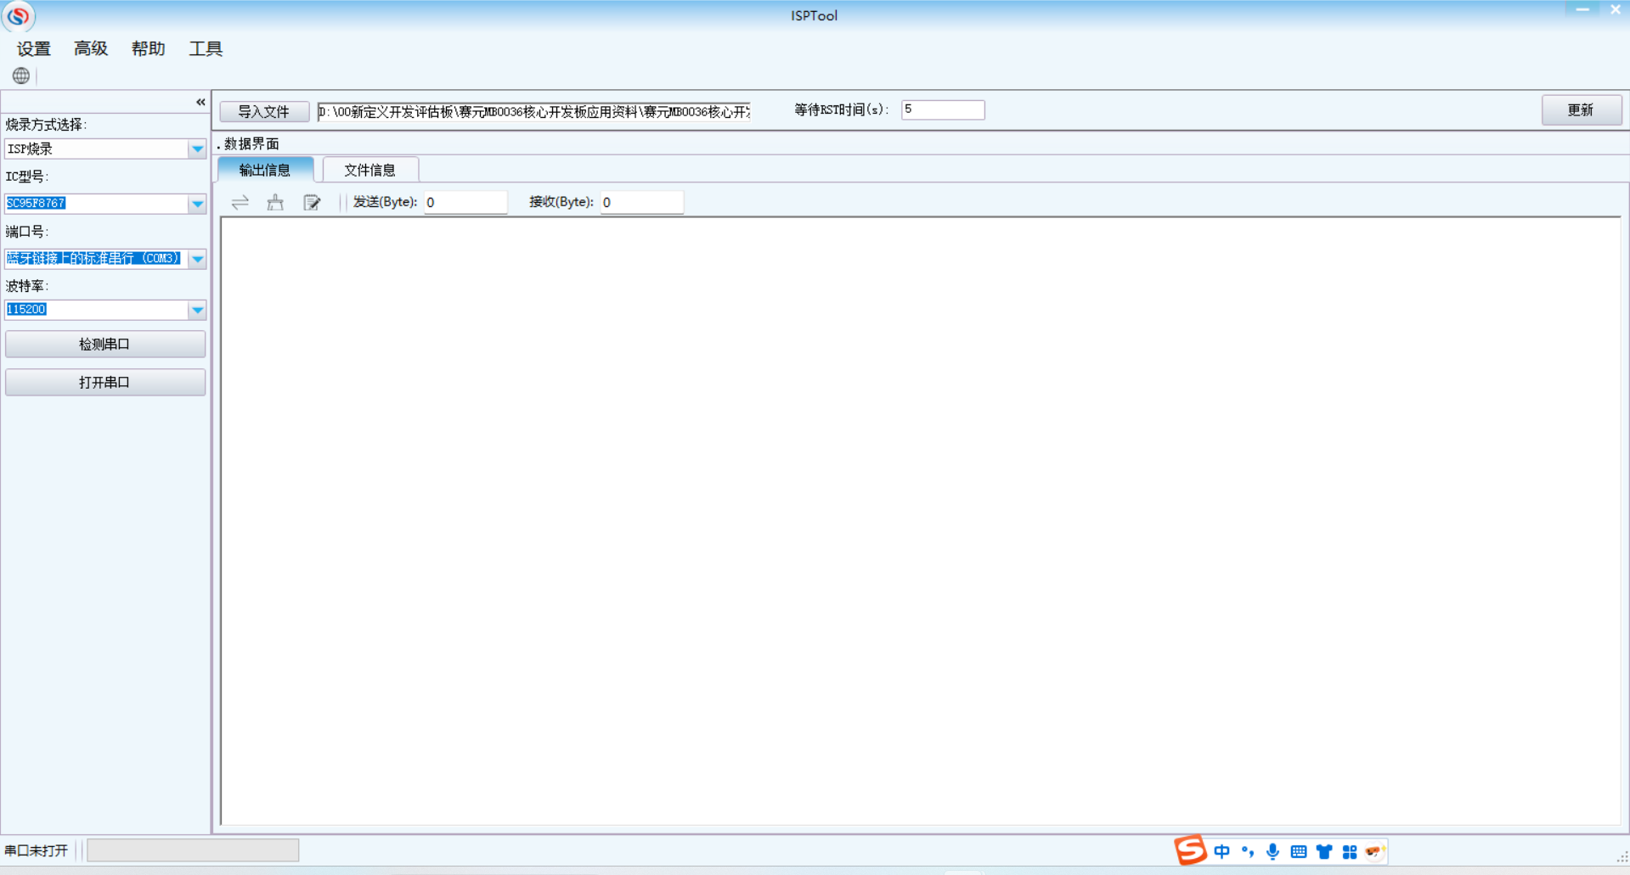This screenshot has height=875, width=1630.
Task: Open the 工具 menu
Action: (206, 48)
